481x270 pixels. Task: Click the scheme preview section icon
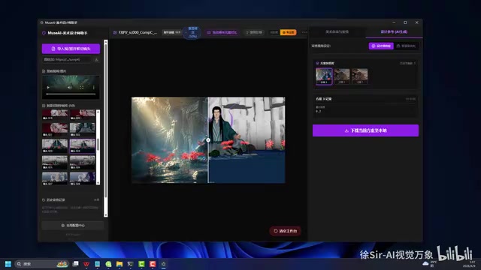317,63
